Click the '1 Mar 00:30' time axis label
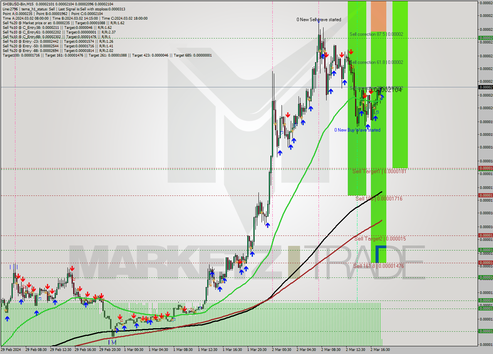The width and height of the screenshot is (493, 354). click(x=134, y=350)
